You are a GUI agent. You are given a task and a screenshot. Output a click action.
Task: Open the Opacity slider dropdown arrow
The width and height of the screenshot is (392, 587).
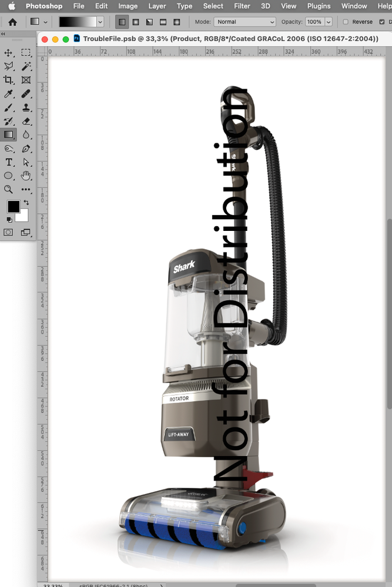coord(329,22)
